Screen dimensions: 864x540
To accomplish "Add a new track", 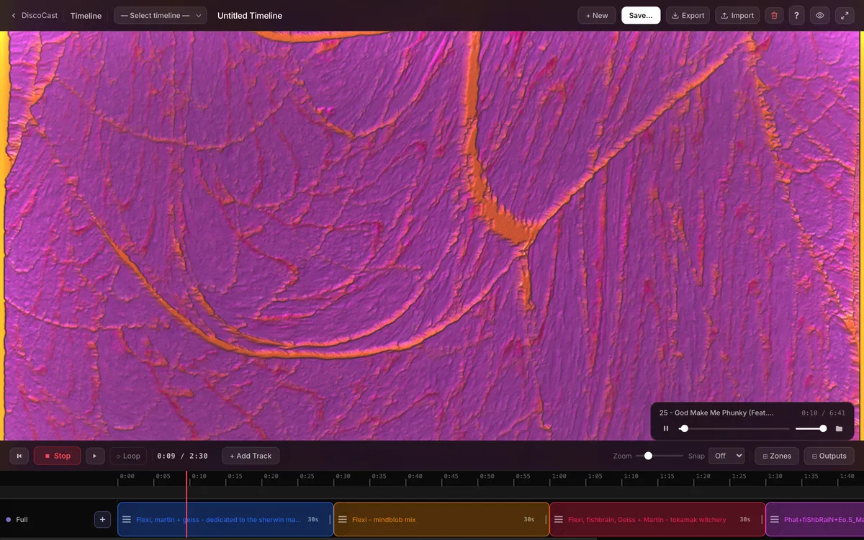I will click(x=251, y=456).
